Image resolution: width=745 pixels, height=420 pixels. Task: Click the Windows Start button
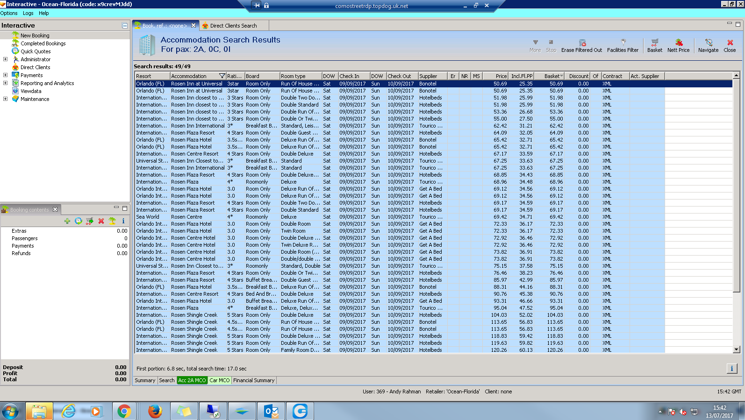[10, 411]
